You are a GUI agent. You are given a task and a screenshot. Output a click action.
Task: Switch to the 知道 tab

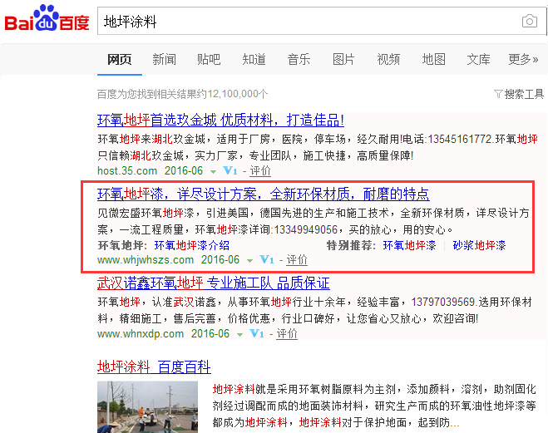[x=254, y=59]
